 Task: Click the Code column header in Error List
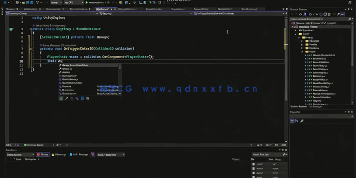[x=18, y=159]
